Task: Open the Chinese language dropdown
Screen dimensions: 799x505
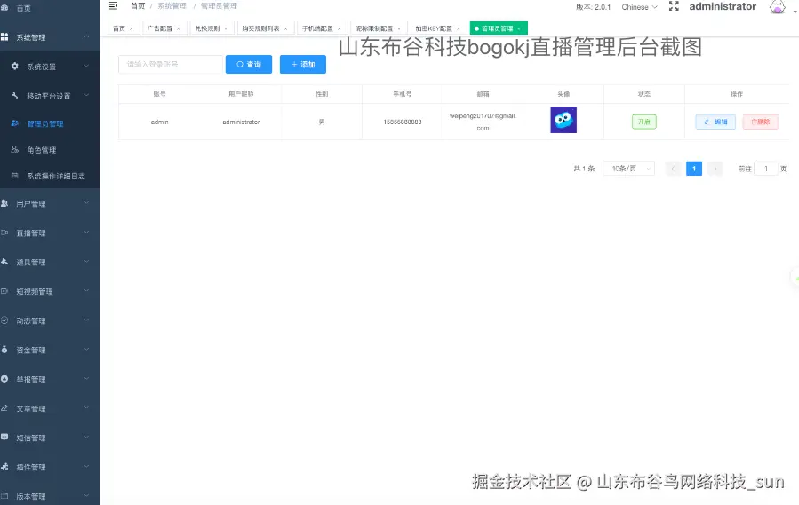Action: (640, 7)
